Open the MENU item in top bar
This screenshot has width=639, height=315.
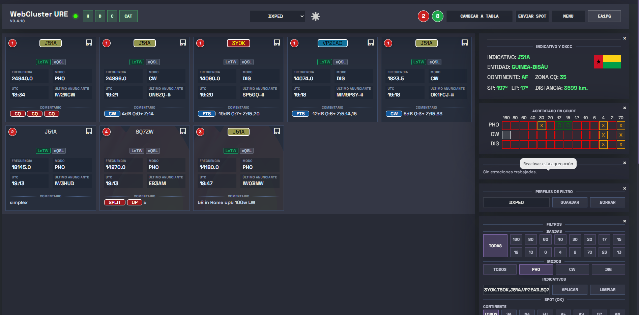(568, 16)
